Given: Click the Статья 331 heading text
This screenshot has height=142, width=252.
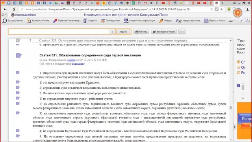Looking at the screenshot, I should [90, 55].
